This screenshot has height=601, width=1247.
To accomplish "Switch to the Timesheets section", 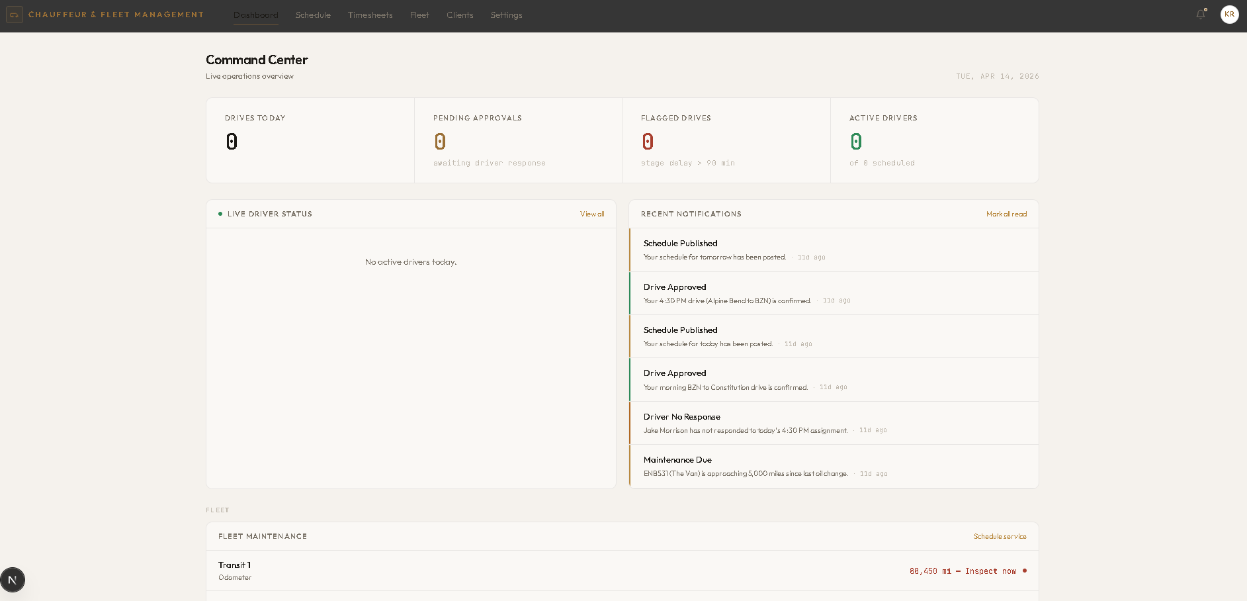I will click(370, 15).
